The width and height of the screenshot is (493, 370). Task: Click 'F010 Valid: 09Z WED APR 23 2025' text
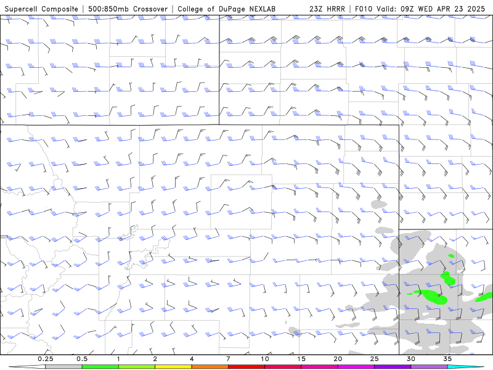point(420,9)
